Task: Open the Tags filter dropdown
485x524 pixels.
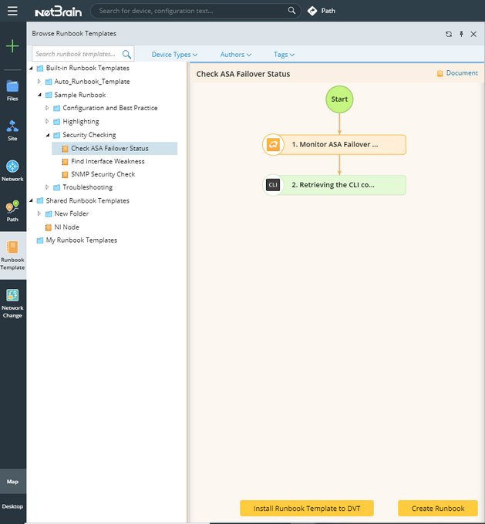Action: pos(284,55)
